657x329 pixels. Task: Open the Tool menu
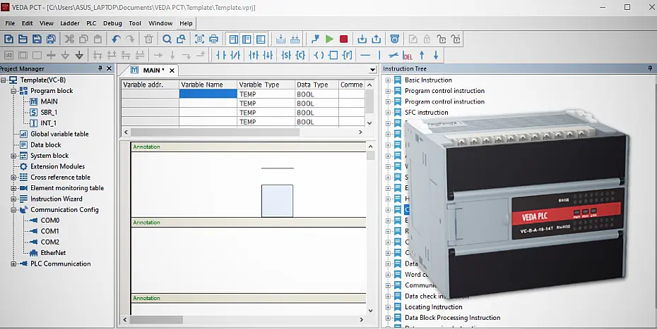[x=135, y=23]
